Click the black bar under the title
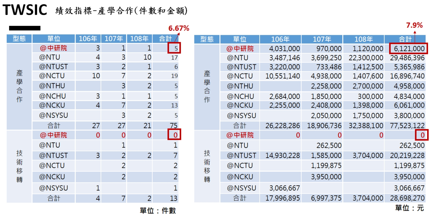 pyautogui.click(x=25, y=28)
